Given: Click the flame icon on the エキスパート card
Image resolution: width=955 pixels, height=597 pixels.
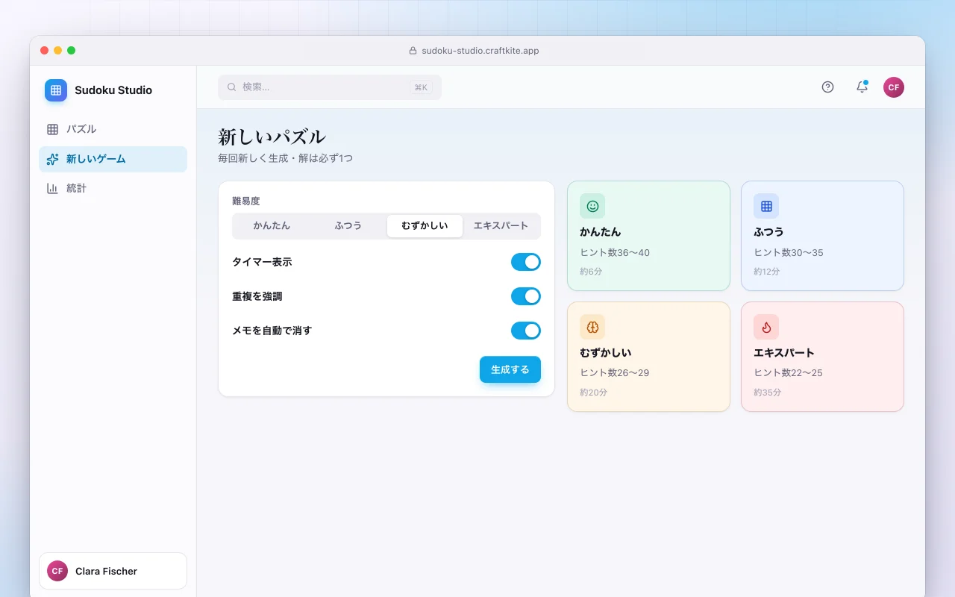Looking at the screenshot, I should click(x=766, y=327).
